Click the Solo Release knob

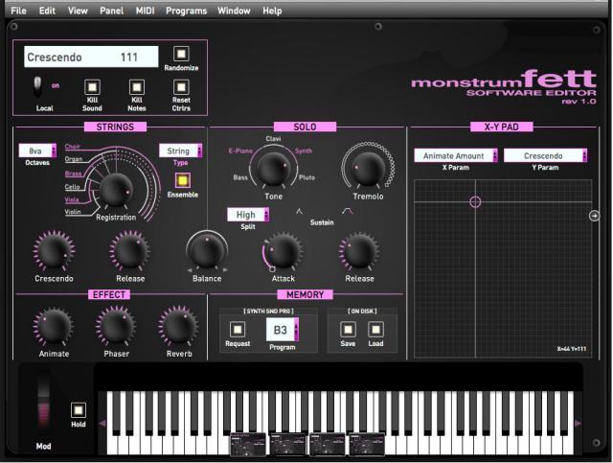[x=359, y=251]
